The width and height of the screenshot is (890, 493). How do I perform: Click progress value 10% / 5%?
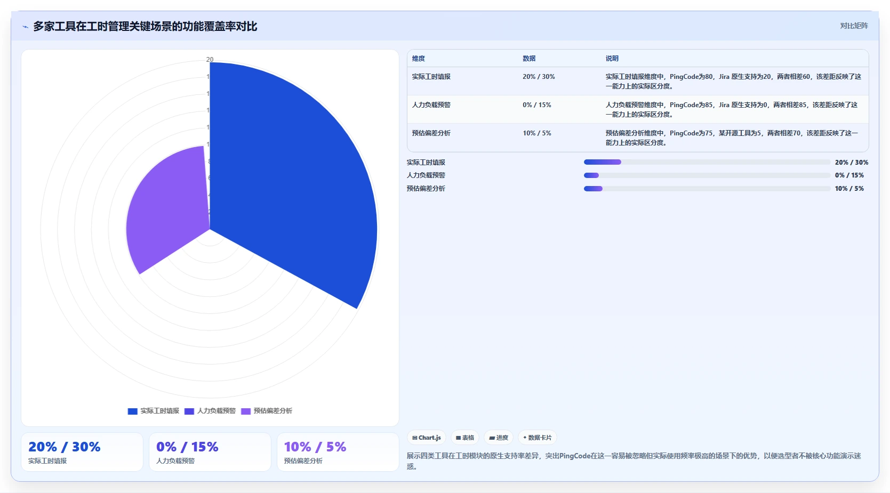point(849,189)
